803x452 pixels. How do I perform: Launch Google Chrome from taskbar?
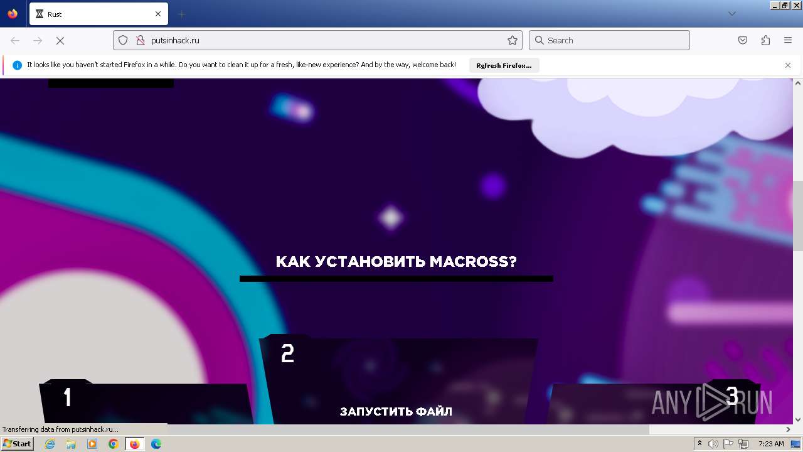(x=114, y=444)
